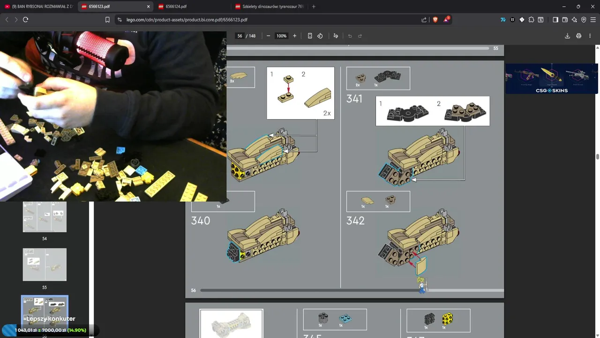The width and height of the screenshot is (600, 338).
Task: Click step number 342 in the instructions
Action: [x=355, y=221]
